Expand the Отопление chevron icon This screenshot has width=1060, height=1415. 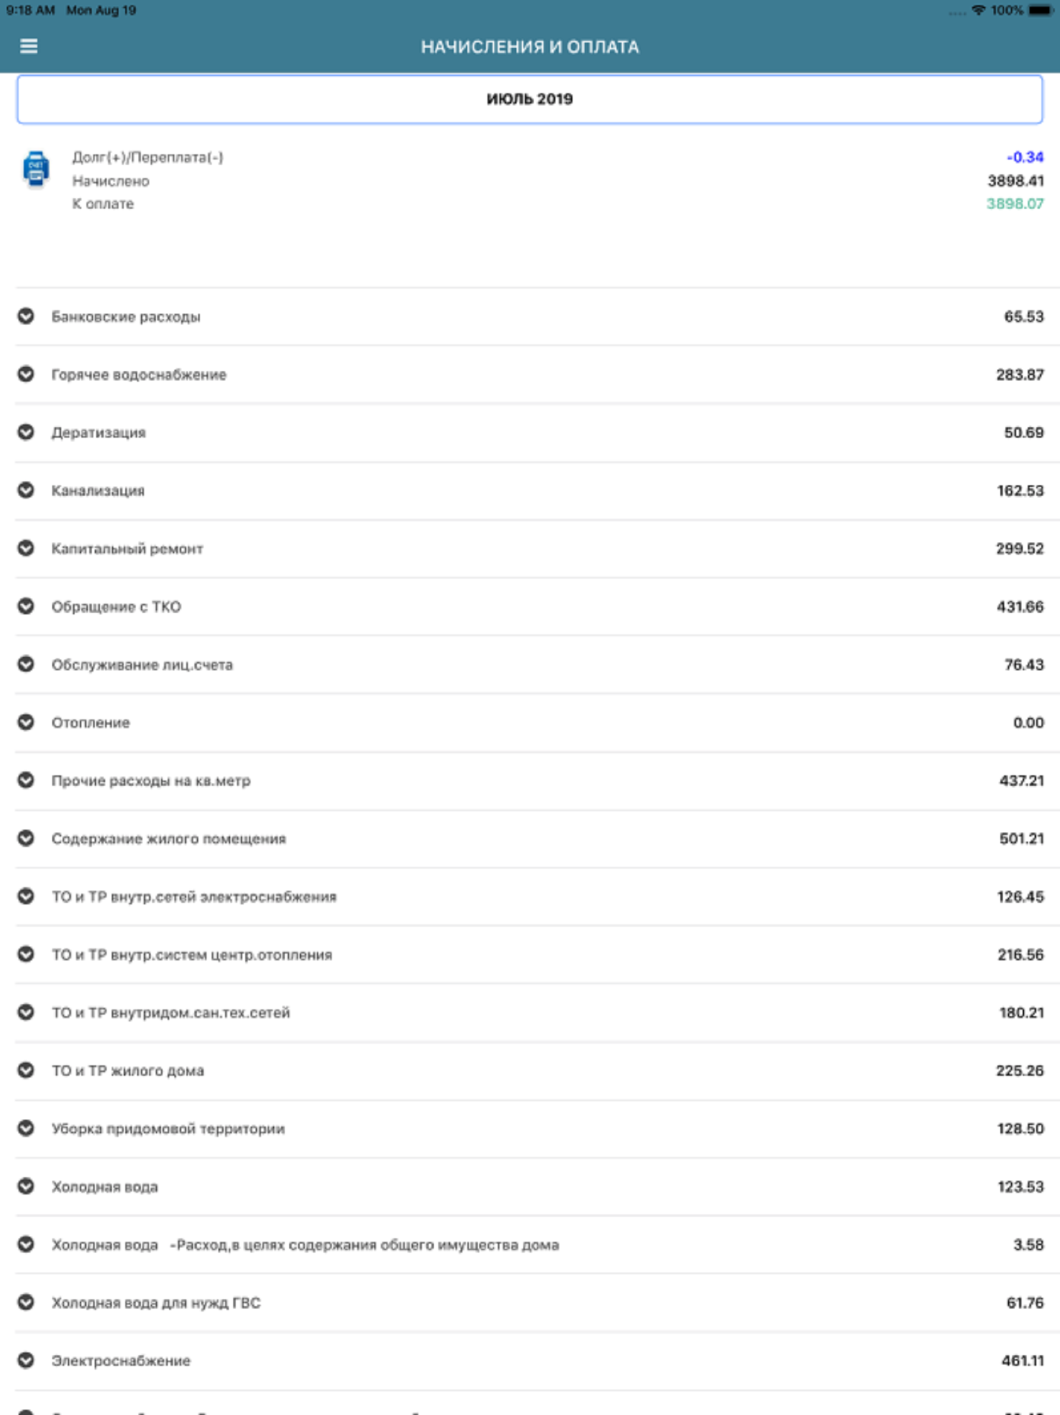25,722
